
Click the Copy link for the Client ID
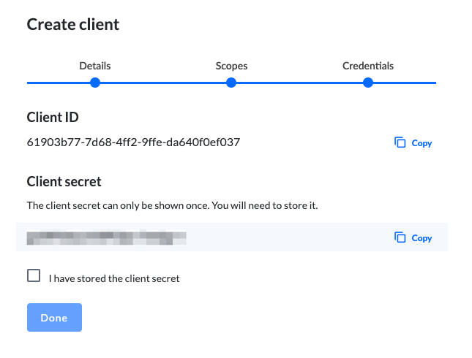[422, 143]
